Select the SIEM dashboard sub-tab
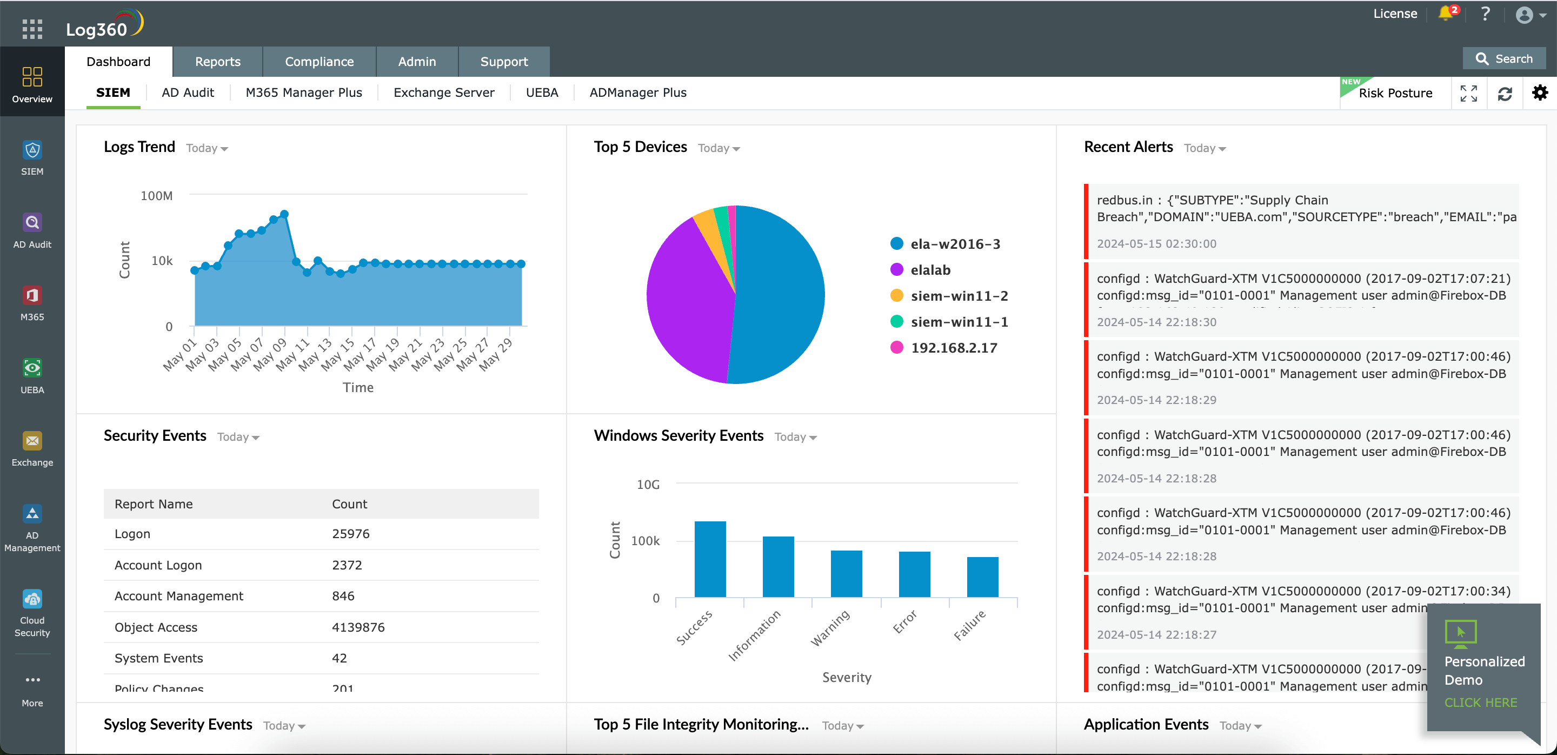The image size is (1557, 755). tap(113, 92)
